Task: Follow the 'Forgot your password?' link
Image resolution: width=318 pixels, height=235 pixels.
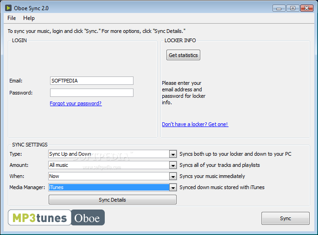Action: (76, 103)
